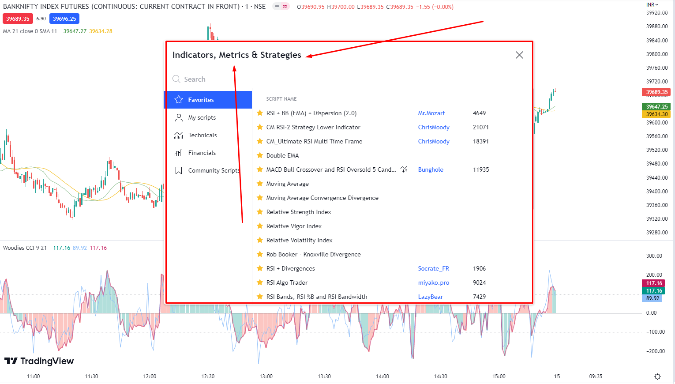Toggle the star next to Moving Average
This screenshot has width=675, height=384.
pyautogui.click(x=259, y=183)
